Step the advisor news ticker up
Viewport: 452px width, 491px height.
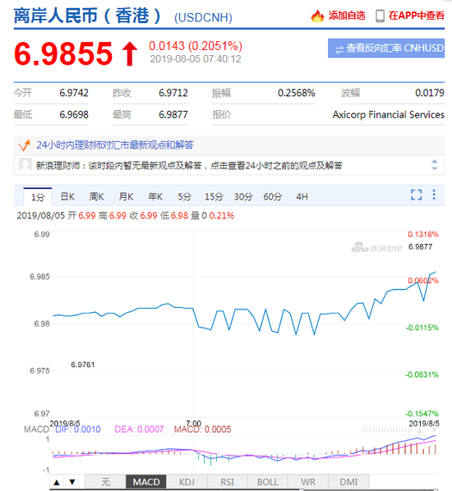tap(434, 161)
